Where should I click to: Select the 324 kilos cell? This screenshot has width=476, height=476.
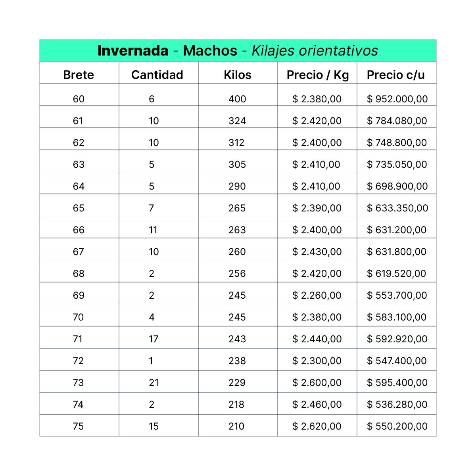coord(237,121)
